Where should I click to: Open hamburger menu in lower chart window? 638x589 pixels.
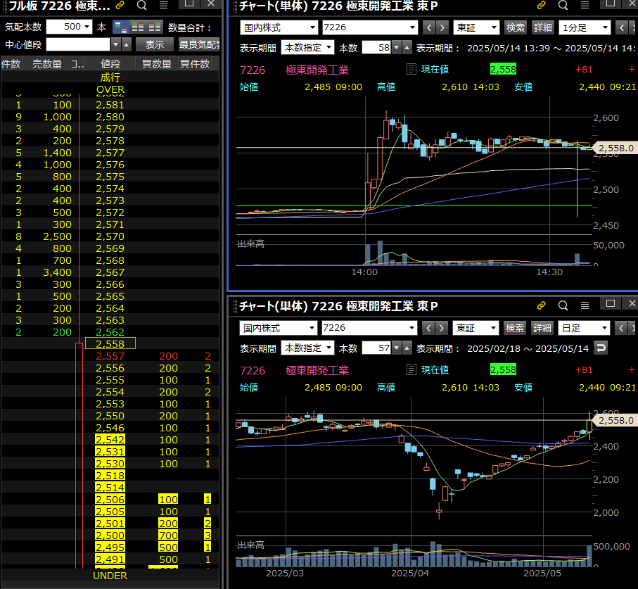pyautogui.click(x=585, y=305)
